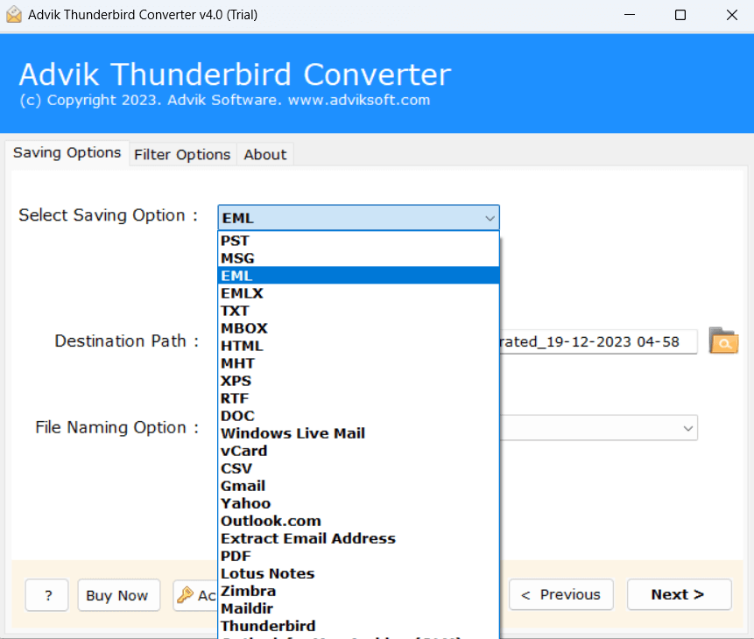Choose Maildir from the list
This screenshot has width=754, height=639.
click(x=359, y=608)
